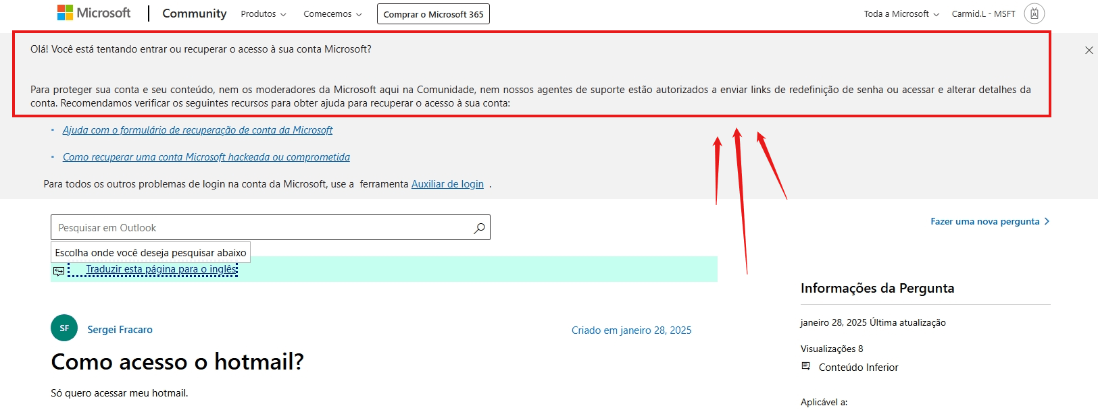Click Traduzir esta página para o inglês

161,269
